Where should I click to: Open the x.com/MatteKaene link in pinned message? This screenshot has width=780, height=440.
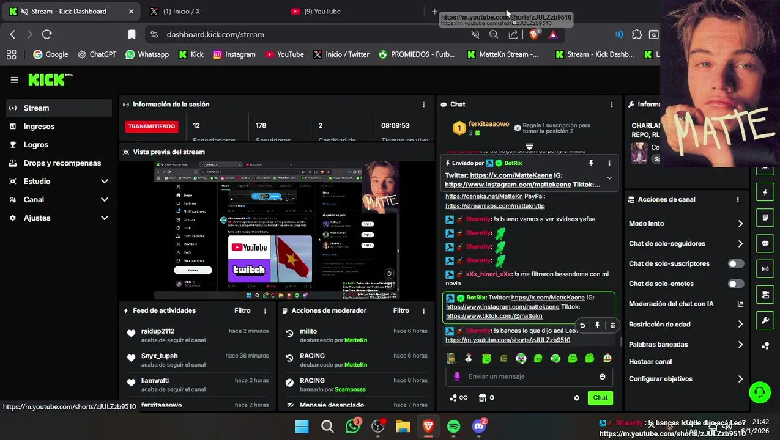click(x=511, y=175)
